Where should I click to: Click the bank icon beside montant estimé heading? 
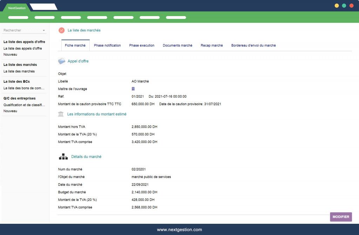tap(61, 114)
